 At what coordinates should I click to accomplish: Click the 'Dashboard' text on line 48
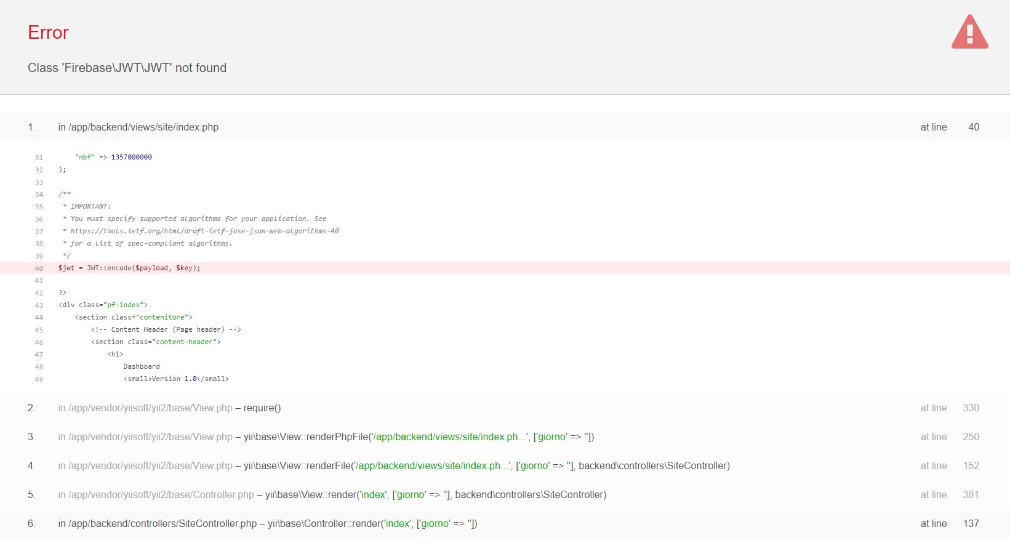(142, 366)
